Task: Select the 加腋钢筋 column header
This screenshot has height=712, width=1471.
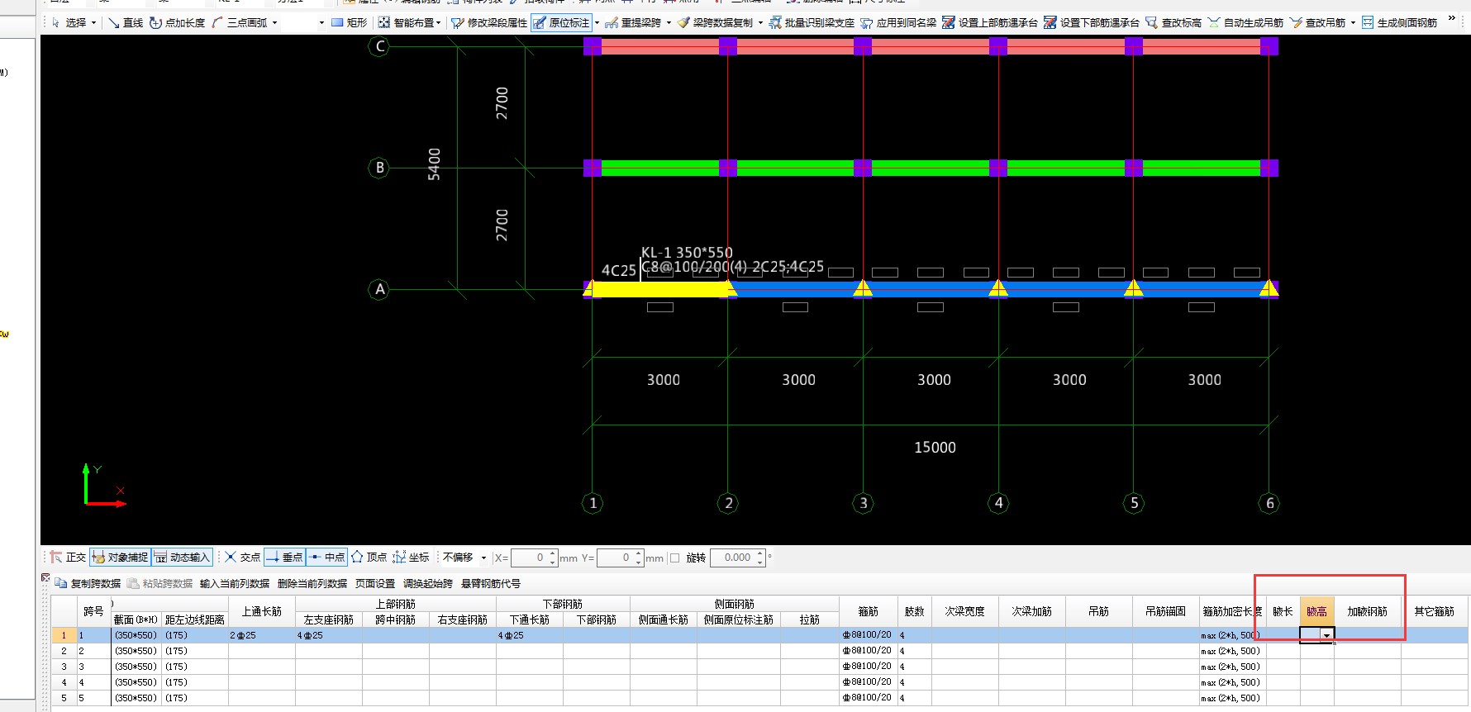Action: tap(1367, 611)
